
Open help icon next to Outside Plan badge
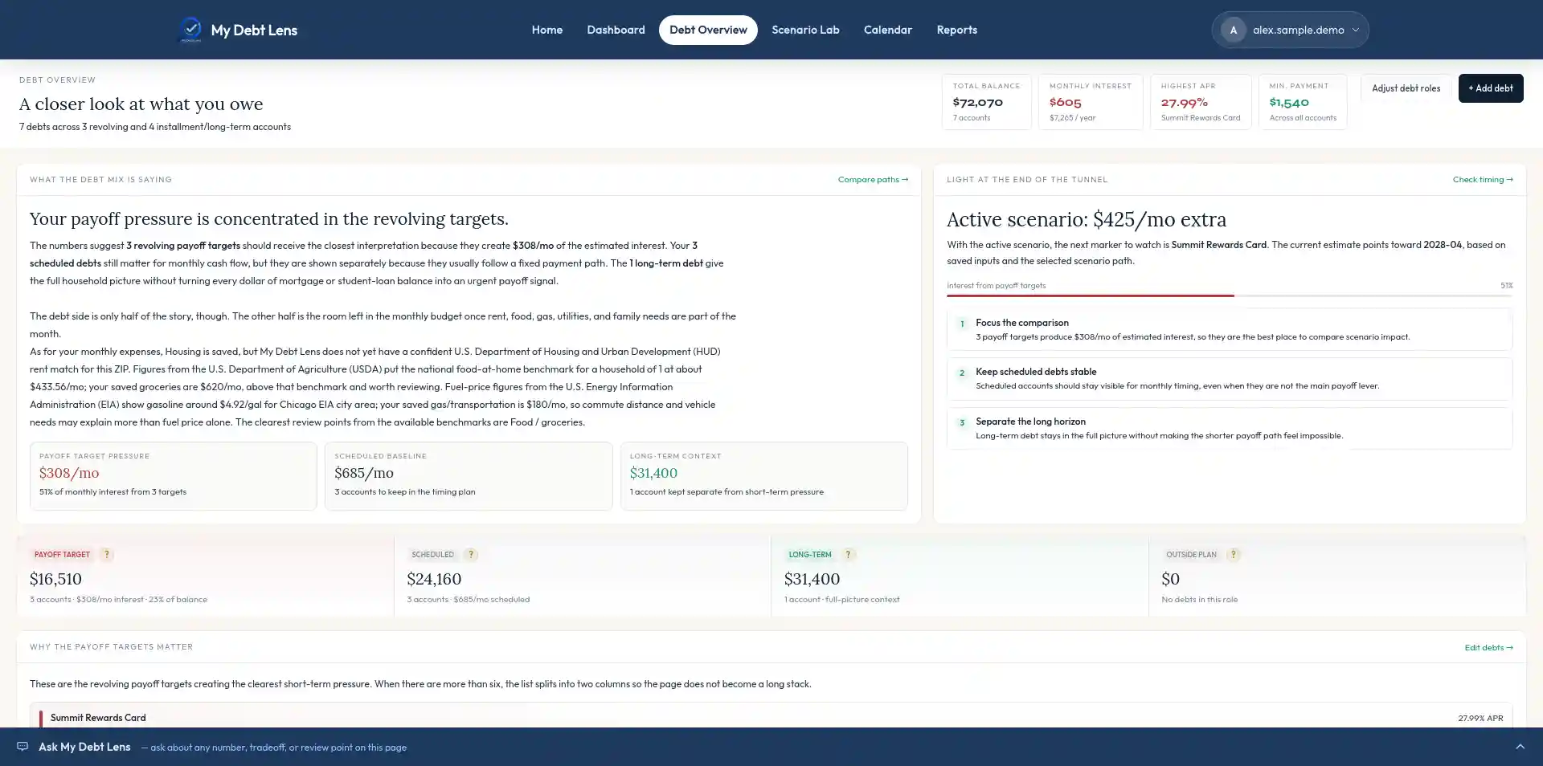(1234, 555)
